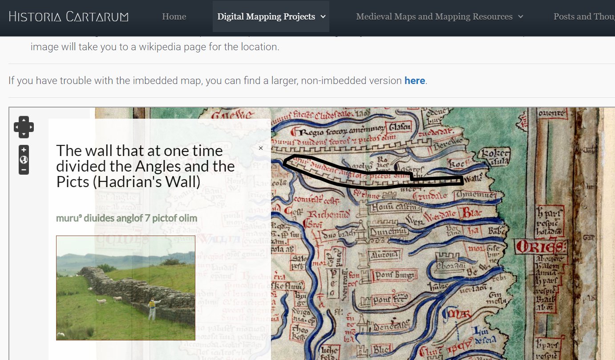This screenshot has width=615, height=360.
Task: Pan the map right with the arrow control
Action: point(31,128)
